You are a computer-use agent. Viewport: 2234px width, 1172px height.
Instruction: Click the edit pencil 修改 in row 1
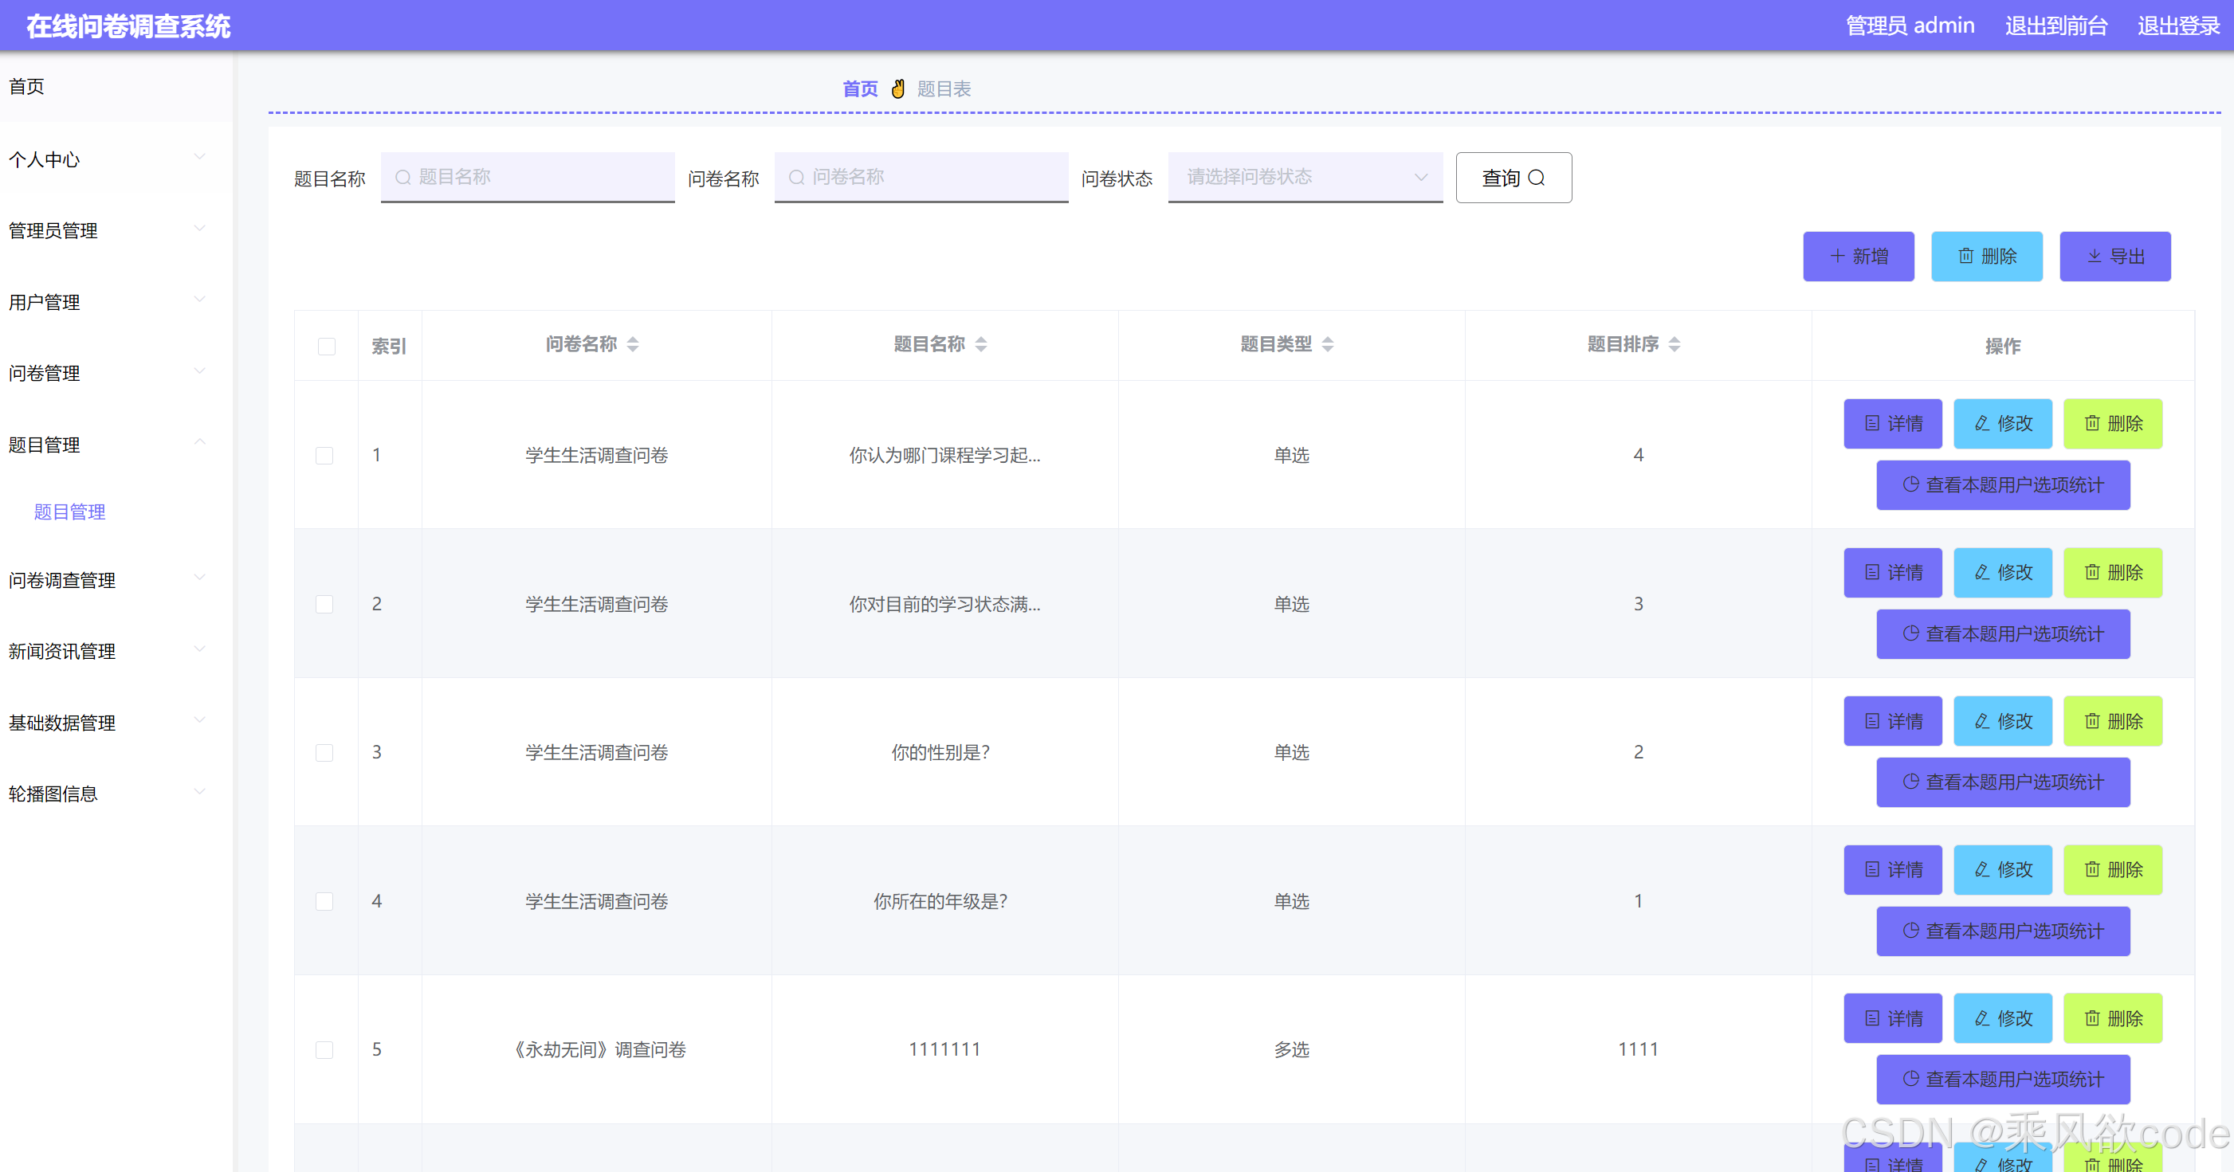[1981, 423]
